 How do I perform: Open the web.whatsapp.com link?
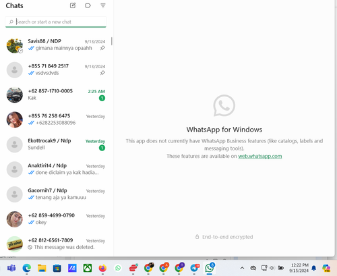[260, 156]
